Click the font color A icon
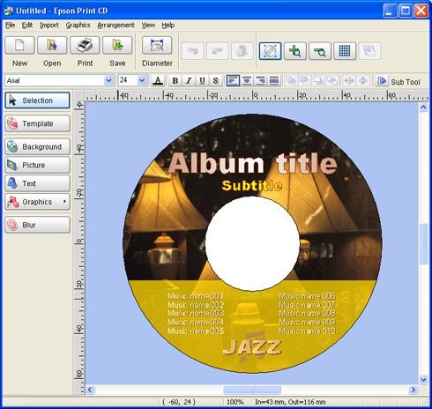The width and height of the screenshot is (432, 409). tap(158, 80)
